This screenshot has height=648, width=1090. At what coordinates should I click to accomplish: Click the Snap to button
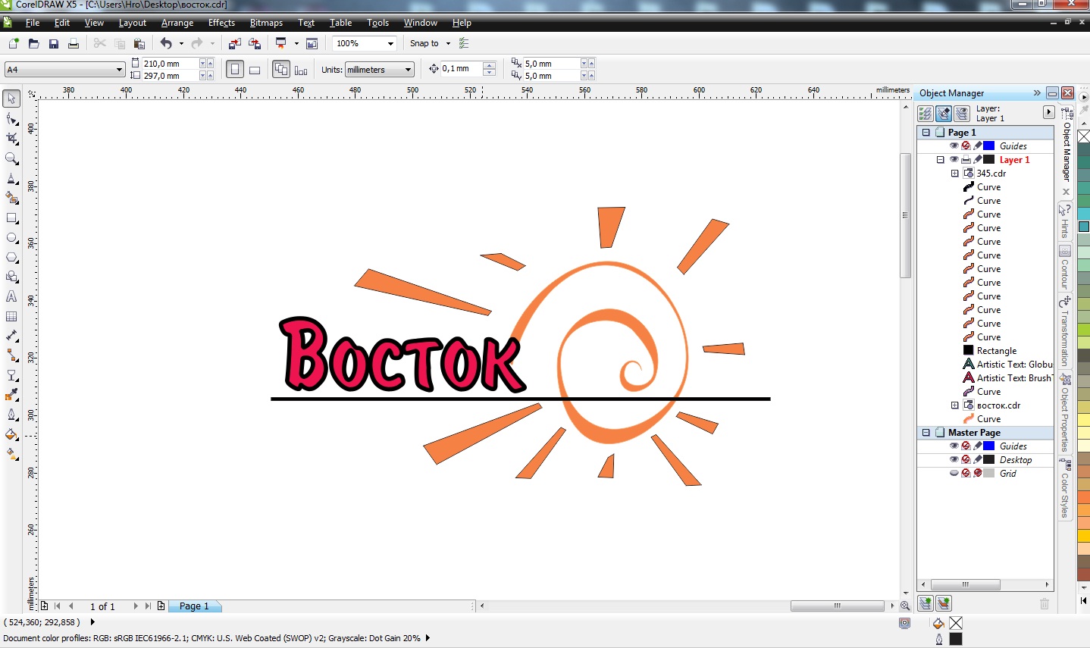(x=424, y=44)
